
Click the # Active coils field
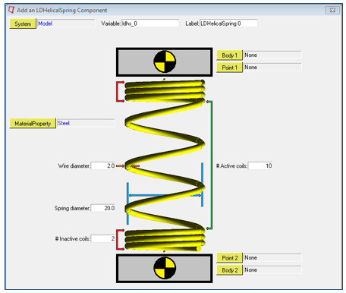(x=260, y=165)
